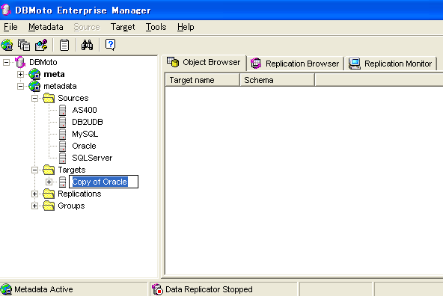Collapse the metadata connection node
Image resolution: width=443 pixels, height=296 pixels.
tap(20, 86)
